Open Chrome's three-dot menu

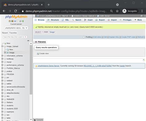pyautogui.click(x=142, y=11)
